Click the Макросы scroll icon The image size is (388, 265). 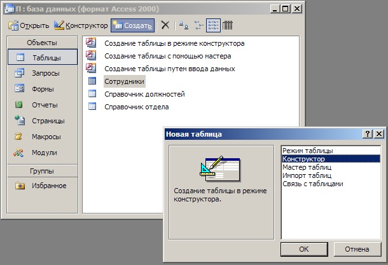click(18, 137)
